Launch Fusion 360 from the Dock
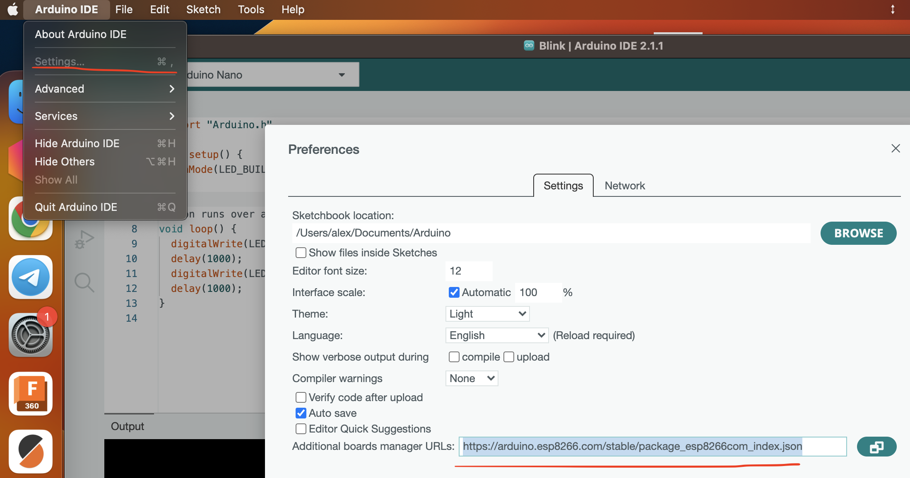 31,394
